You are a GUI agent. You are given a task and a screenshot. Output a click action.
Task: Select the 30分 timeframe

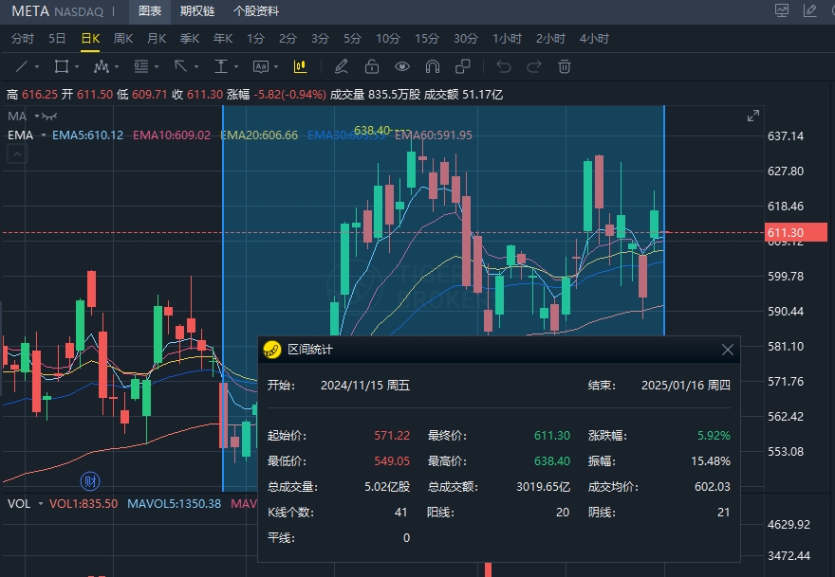tap(466, 38)
